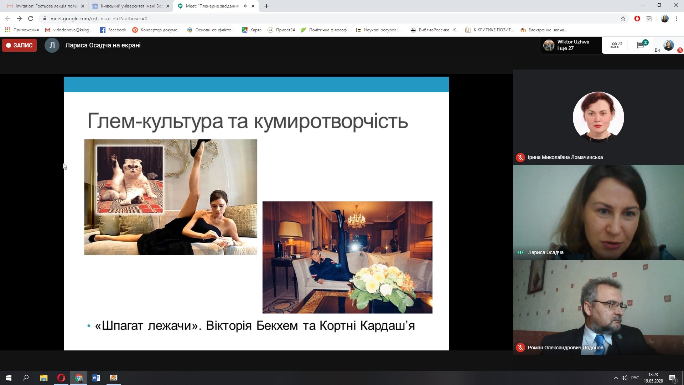The image size is (684, 385).
Task: Click the Лариса Осадча video tile
Action: (x=598, y=212)
